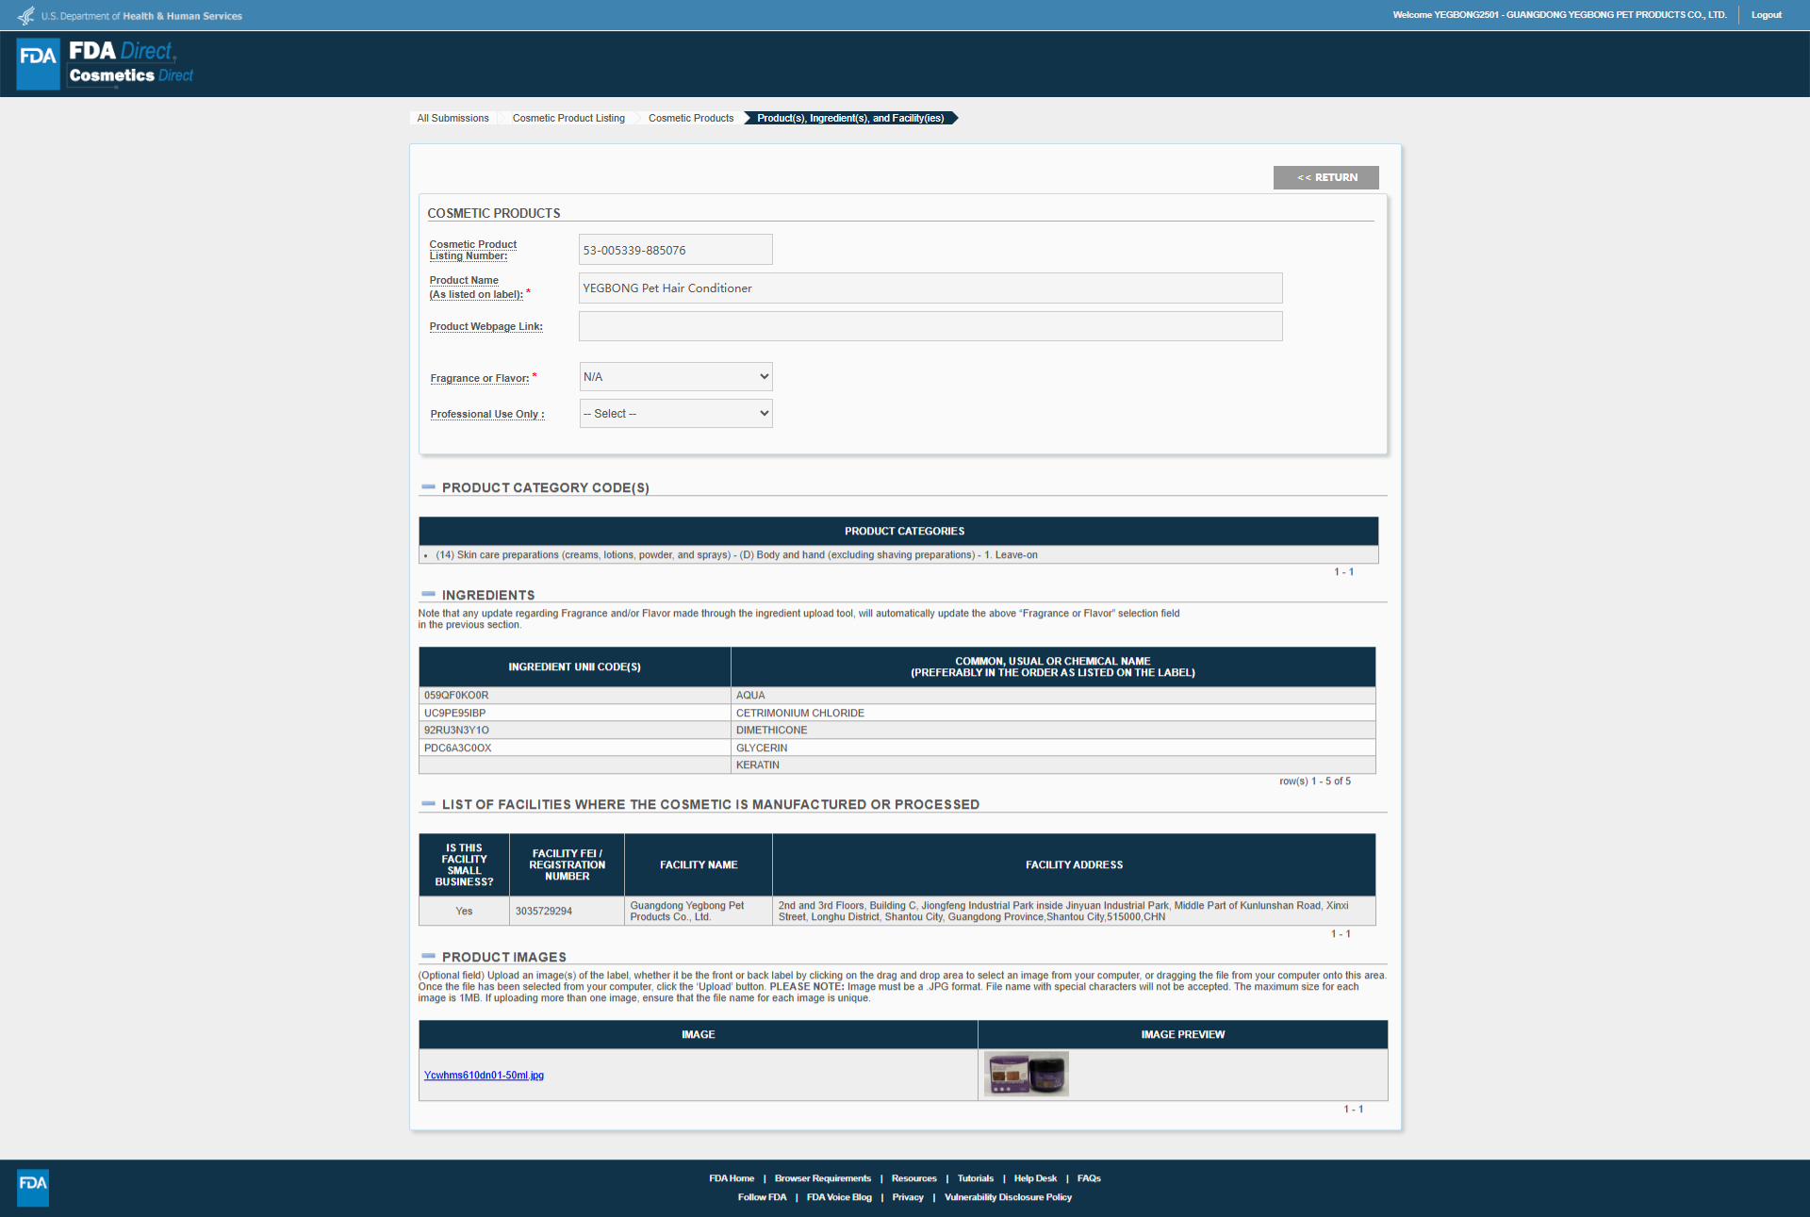Open the Professional Use Only dropdown
The image size is (1810, 1217).
[676, 414]
